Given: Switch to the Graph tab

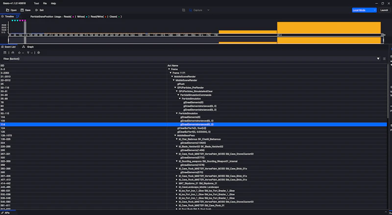Looking at the screenshot, I should coord(28,47).
